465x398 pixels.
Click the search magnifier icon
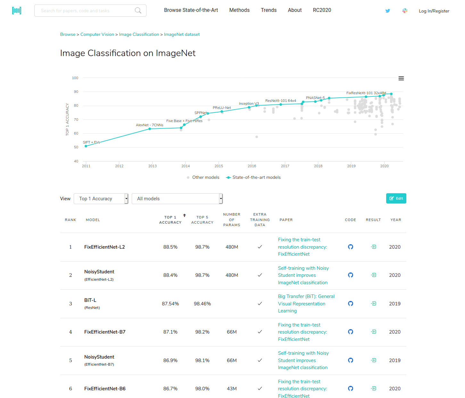pyautogui.click(x=138, y=11)
